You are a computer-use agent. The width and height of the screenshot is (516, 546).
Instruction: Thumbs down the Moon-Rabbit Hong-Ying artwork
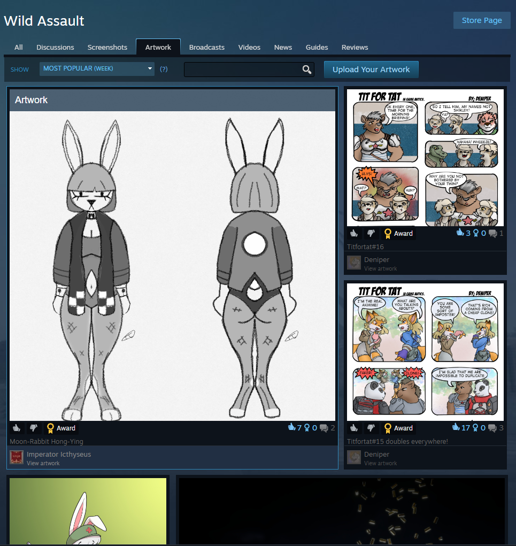click(x=33, y=428)
